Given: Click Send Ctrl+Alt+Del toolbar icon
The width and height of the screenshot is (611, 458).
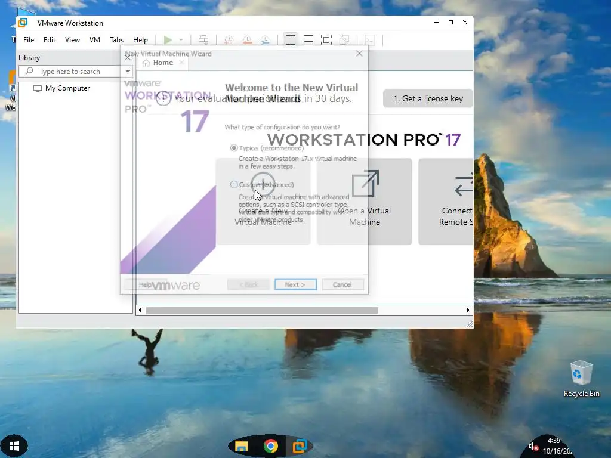Looking at the screenshot, I should [203, 40].
